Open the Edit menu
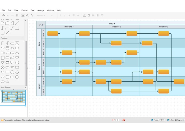The image size is (185, 131). click(x=10, y=10)
